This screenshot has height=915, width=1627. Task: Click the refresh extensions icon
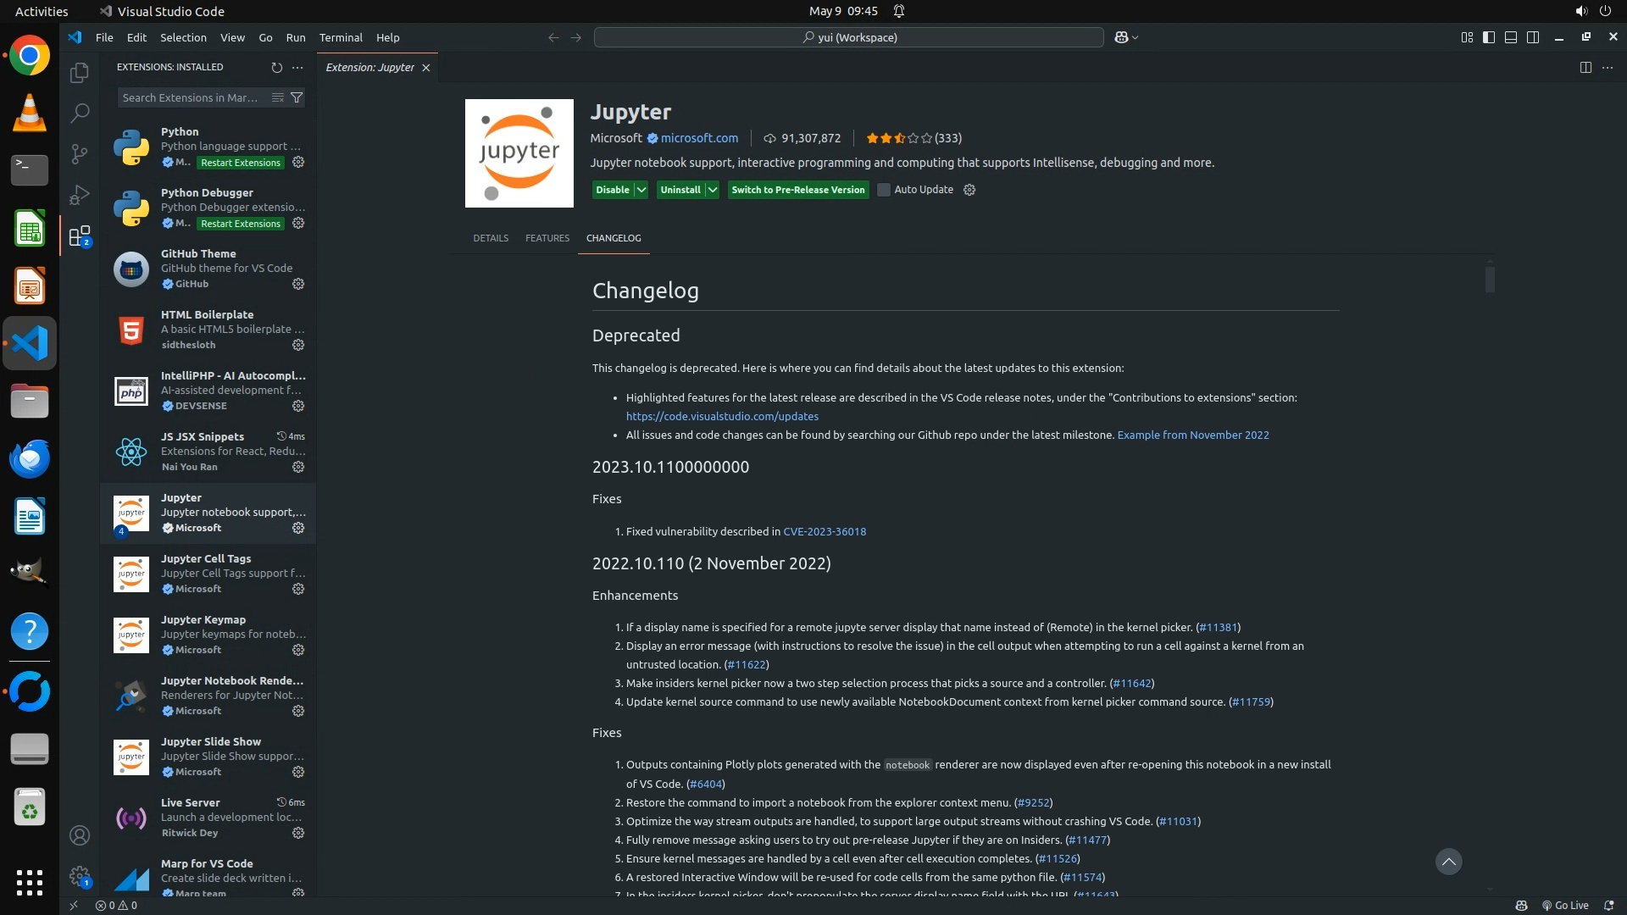pyautogui.click(x=276, y=67)
